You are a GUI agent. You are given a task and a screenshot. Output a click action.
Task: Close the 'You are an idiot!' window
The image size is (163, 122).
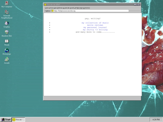139,5
